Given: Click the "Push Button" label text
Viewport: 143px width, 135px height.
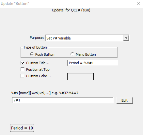Looking at the screenshot, I should click(x=45, y=54).
